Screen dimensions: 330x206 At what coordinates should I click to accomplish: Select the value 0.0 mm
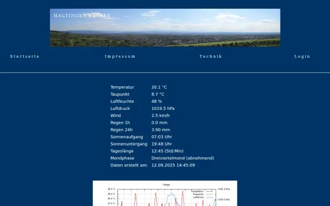coord(159,123)
